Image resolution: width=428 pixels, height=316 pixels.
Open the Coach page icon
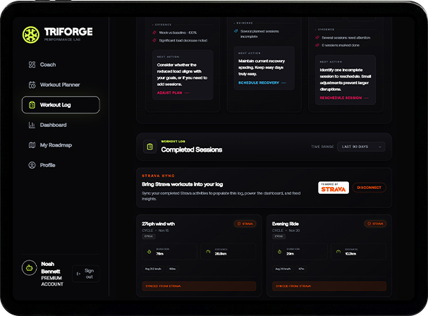pos(32,65)
